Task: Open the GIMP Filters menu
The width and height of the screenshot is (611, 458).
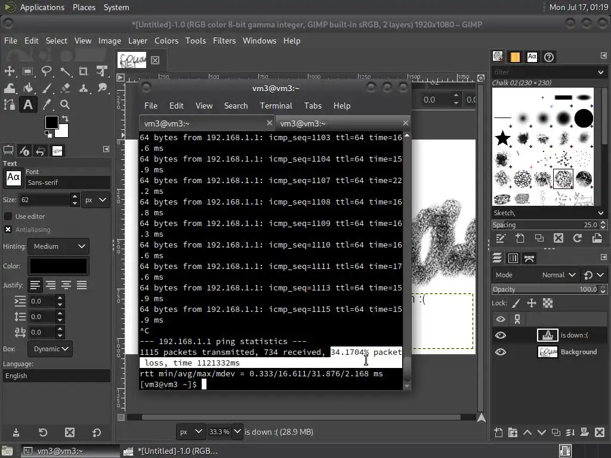Action: pyautogui.click(x=224, y=41)
